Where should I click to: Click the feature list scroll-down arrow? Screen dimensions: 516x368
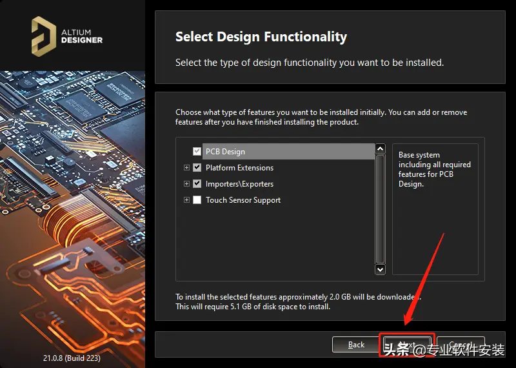pyautogui.click(x=380, y=269)
